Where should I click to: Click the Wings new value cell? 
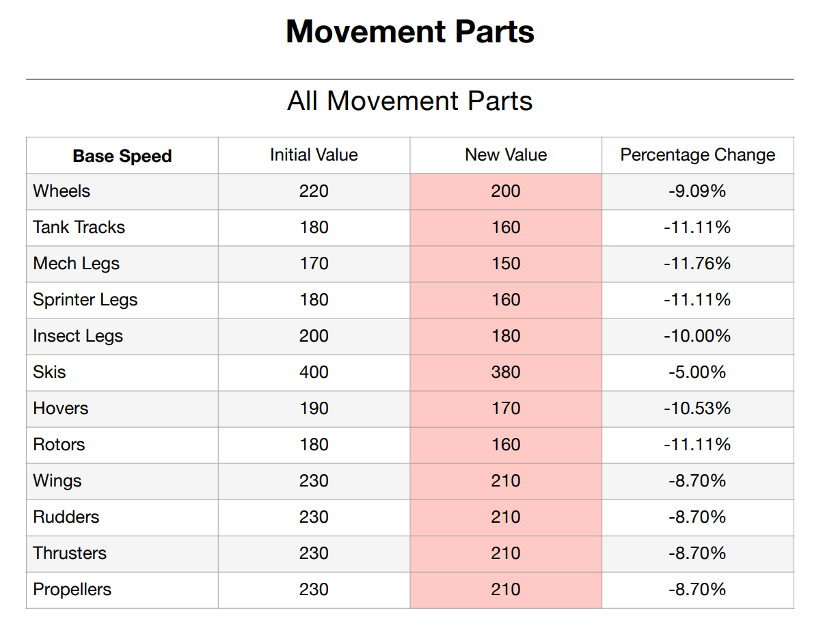coord(506,481)
